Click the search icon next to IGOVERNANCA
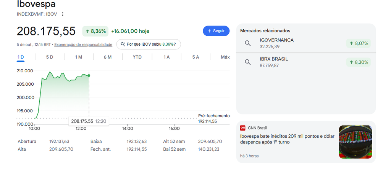 click(247, 43)
